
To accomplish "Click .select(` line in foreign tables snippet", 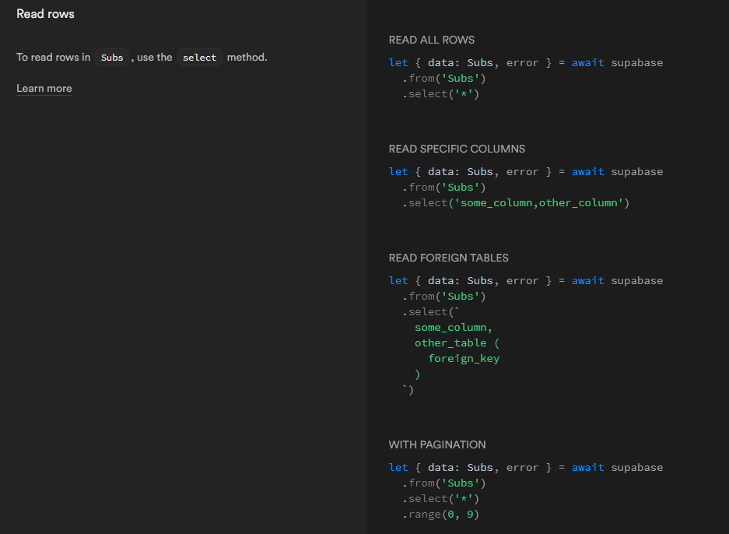I will (431, 312).
